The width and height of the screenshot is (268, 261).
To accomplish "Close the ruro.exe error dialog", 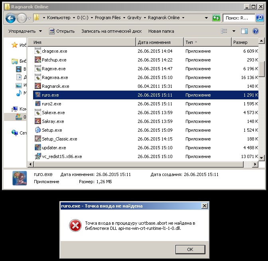I will click(205, 206).
